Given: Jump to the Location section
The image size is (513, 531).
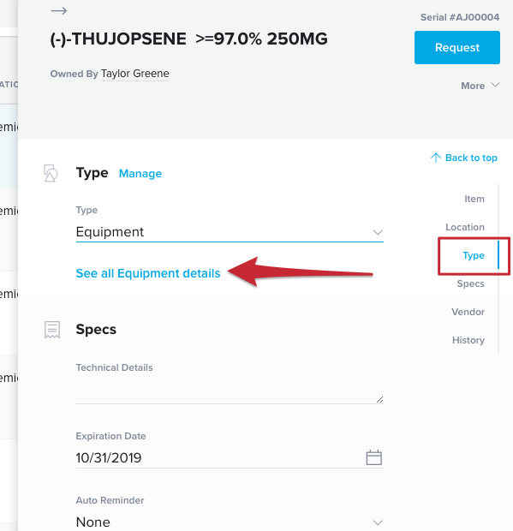Looking at the screenshot, I should click(465, 227).
